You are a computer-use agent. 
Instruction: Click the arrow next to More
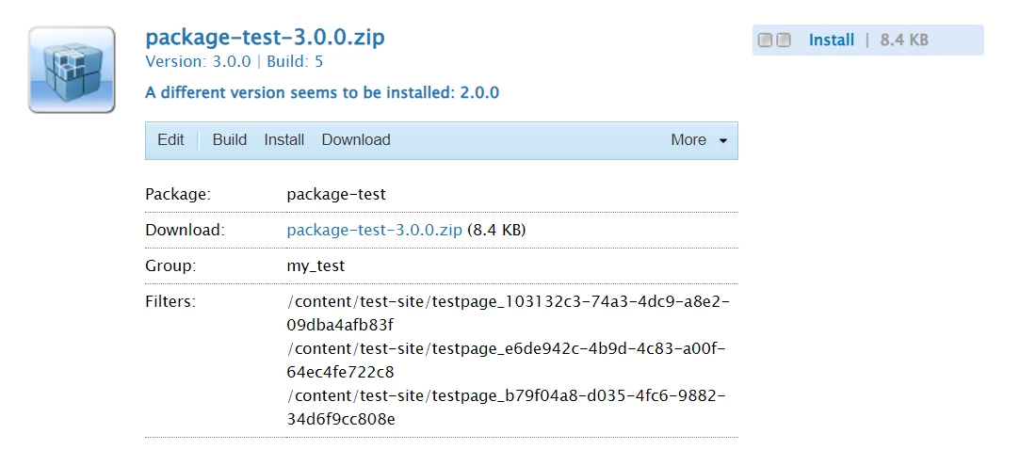pos(723,141)
